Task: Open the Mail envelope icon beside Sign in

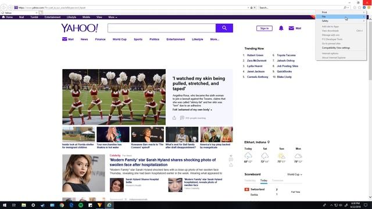Action: click(x=291, y=28)
